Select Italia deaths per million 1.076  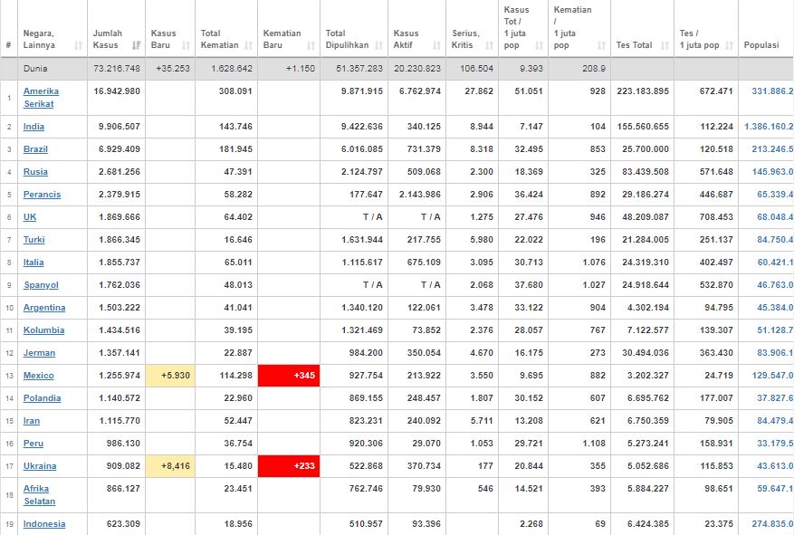point(594,263)
